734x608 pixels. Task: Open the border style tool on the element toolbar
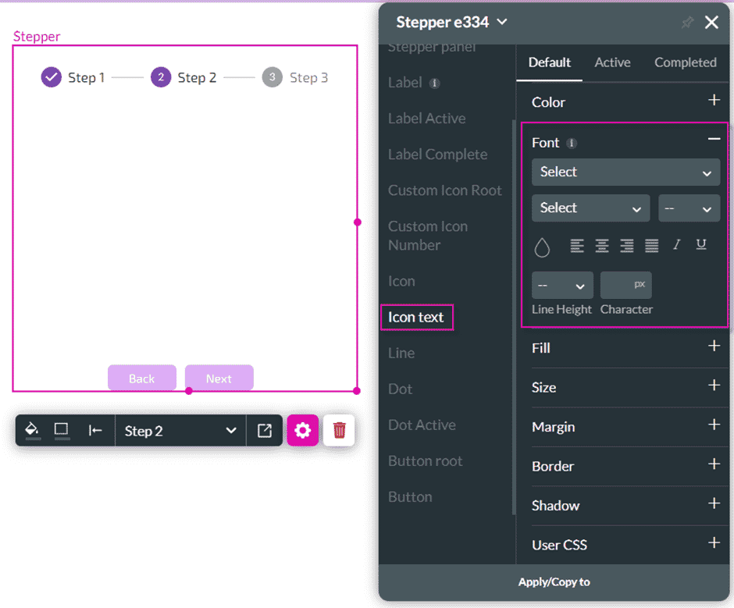tap(62, 430)
